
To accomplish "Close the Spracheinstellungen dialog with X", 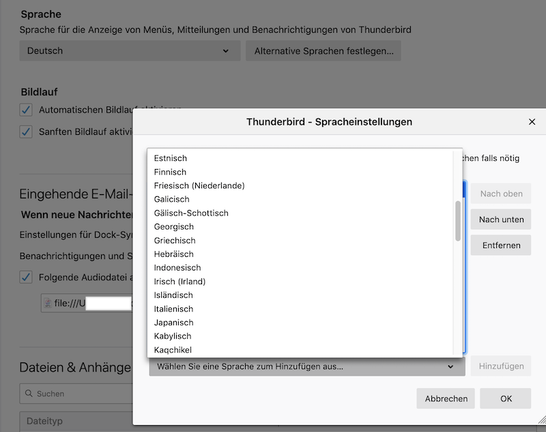I will click(x=532, y=122).
